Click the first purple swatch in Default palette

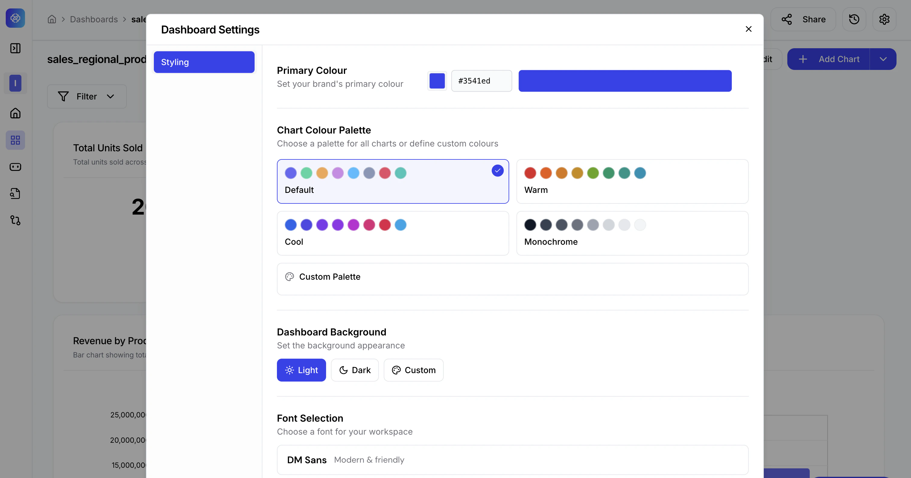291,173
